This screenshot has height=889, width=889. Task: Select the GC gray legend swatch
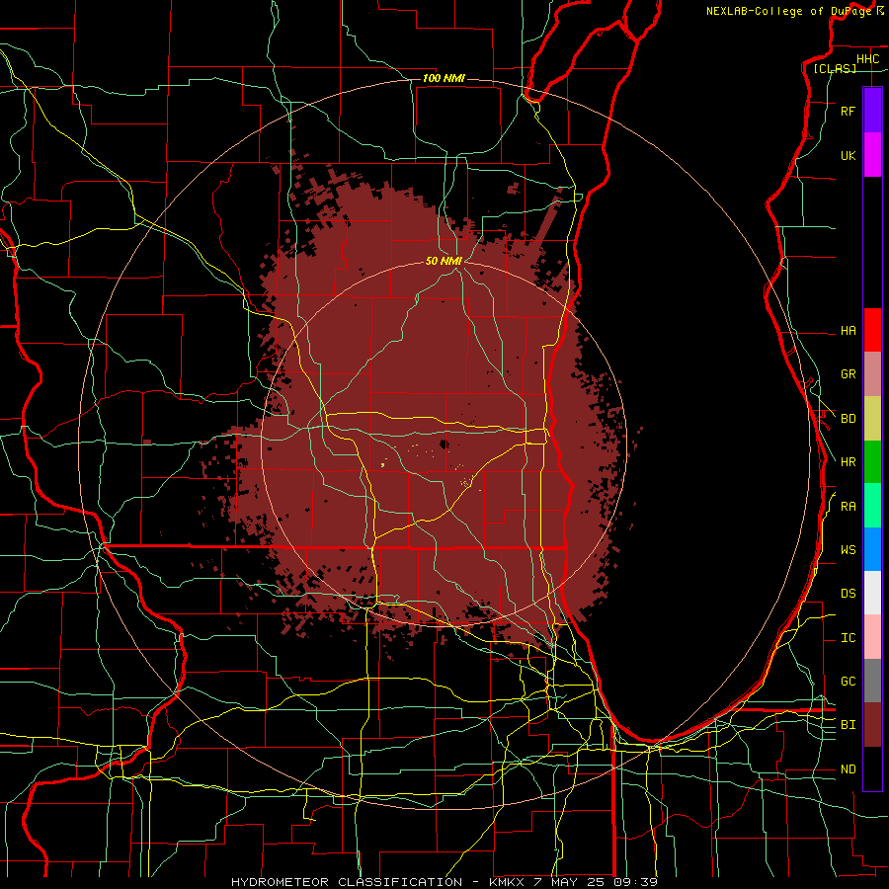872,681
